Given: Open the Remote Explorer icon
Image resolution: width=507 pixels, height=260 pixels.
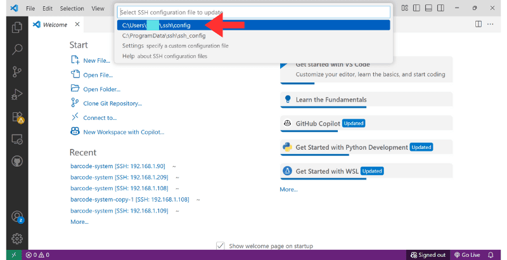Looking at the screenshot, I should pyautogui.click(x=17, y=139).
